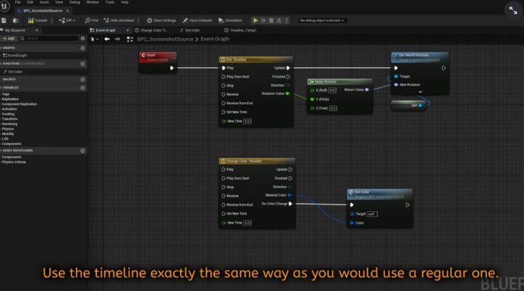Click the Rot Timeline node header
Image resolution: width=524 pixels, height=291 pixels.
[x=256, y=60]
